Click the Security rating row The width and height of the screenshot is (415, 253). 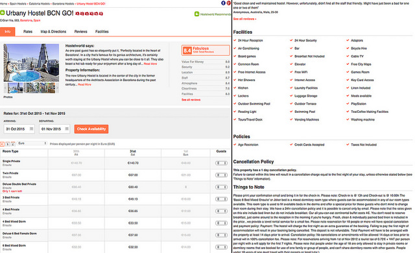(206, 67)
